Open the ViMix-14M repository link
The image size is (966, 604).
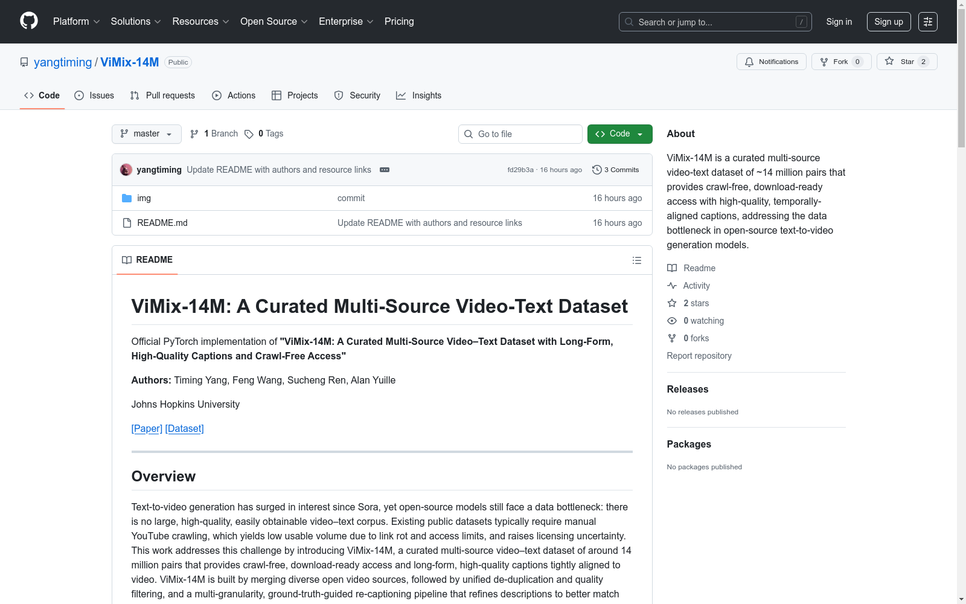(x=130, y=62)
